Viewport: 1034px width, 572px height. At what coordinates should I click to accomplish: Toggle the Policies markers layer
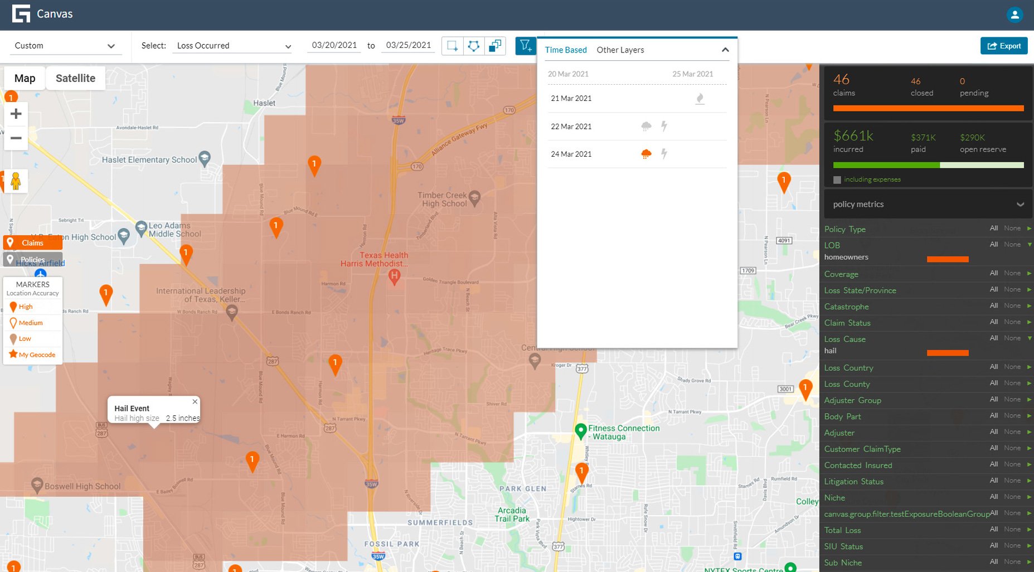(32, 259)
